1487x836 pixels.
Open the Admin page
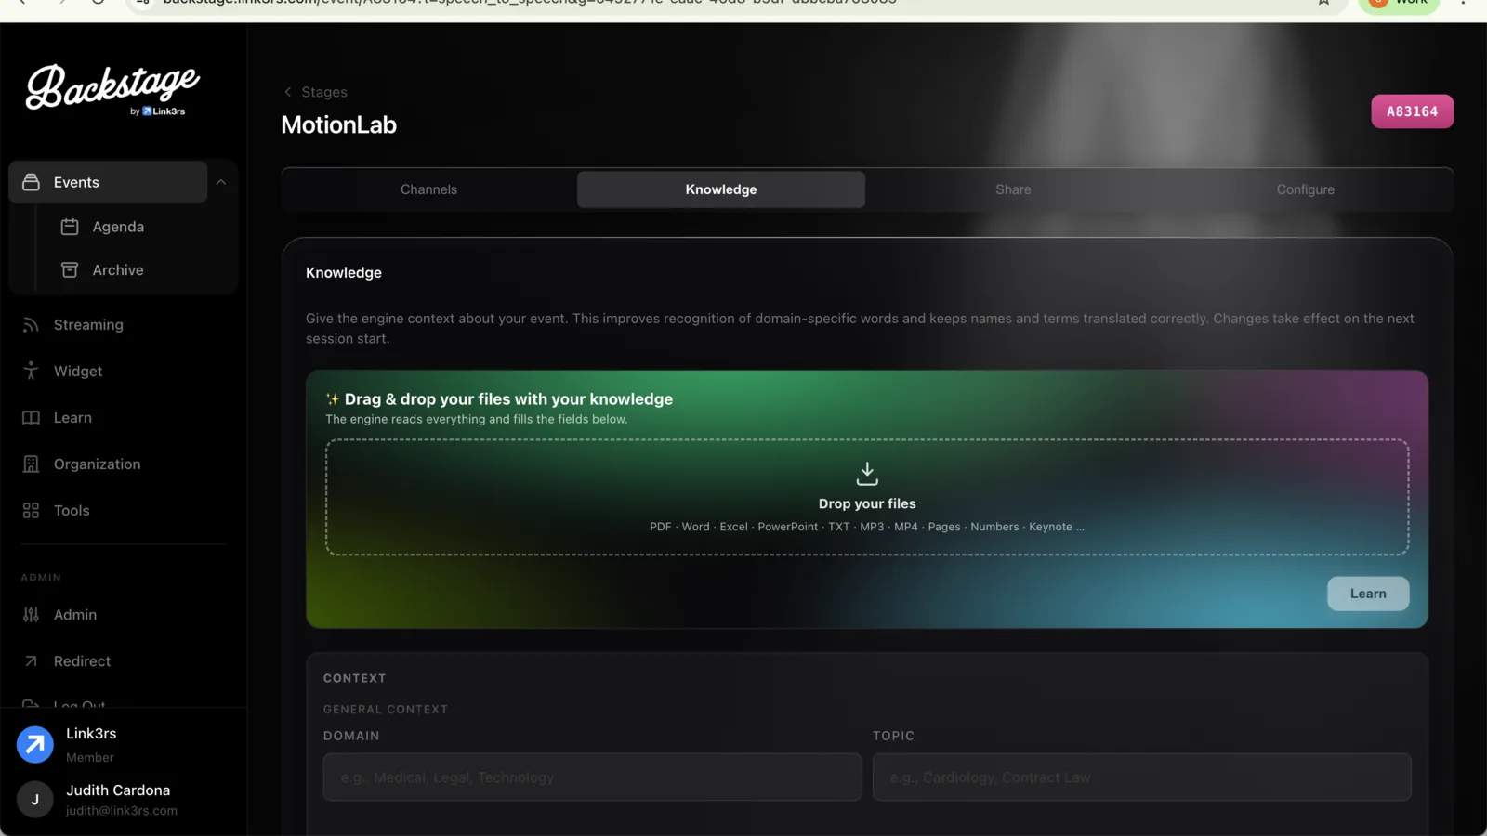pos(75,615)
